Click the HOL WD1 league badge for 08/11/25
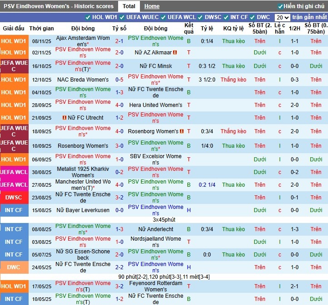 pos(14,41)
